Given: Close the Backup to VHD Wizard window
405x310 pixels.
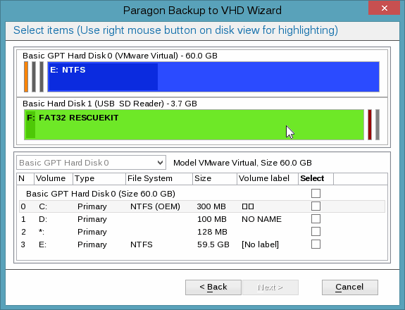Looking at the screenshot, I should tap(384, 8).
